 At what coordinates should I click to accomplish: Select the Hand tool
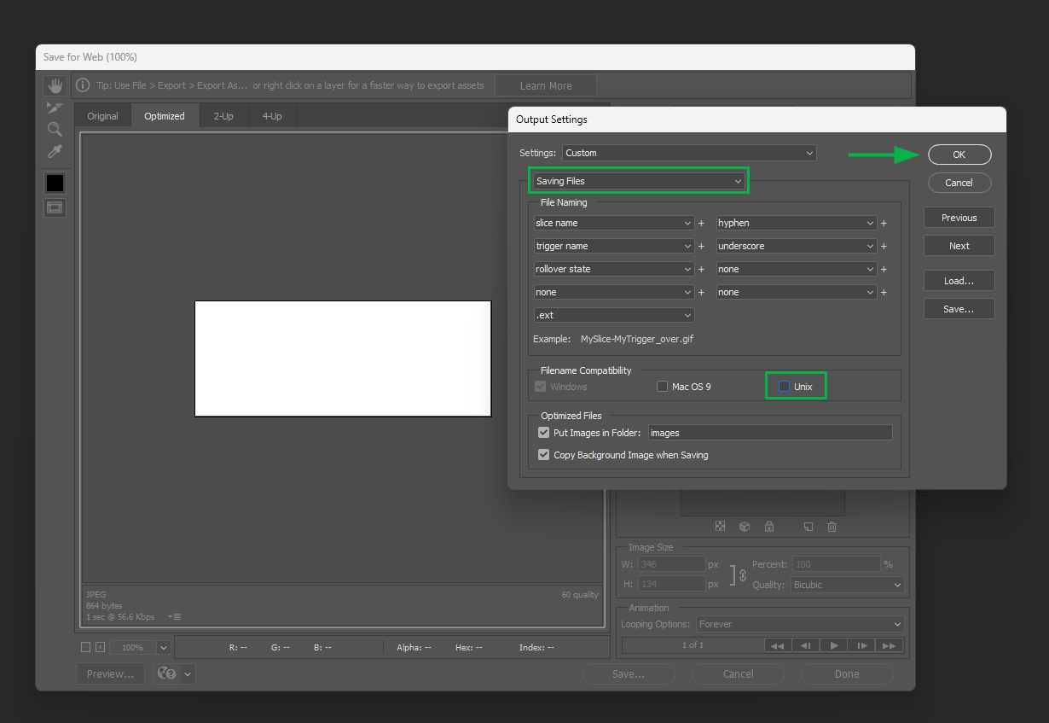pyautogui.click(x=55, y=85)
